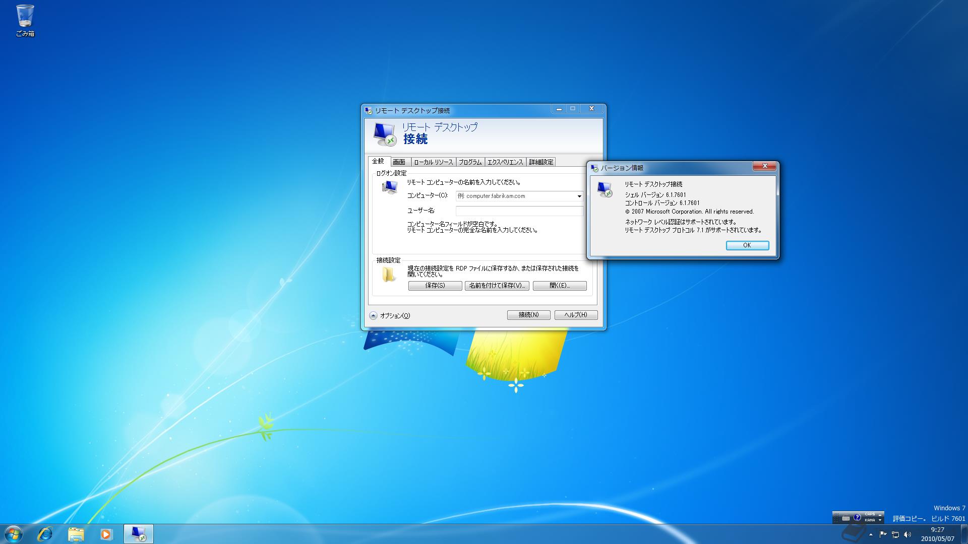Click the シェル バージョン 6.1.7601 text

coord(655,195)
